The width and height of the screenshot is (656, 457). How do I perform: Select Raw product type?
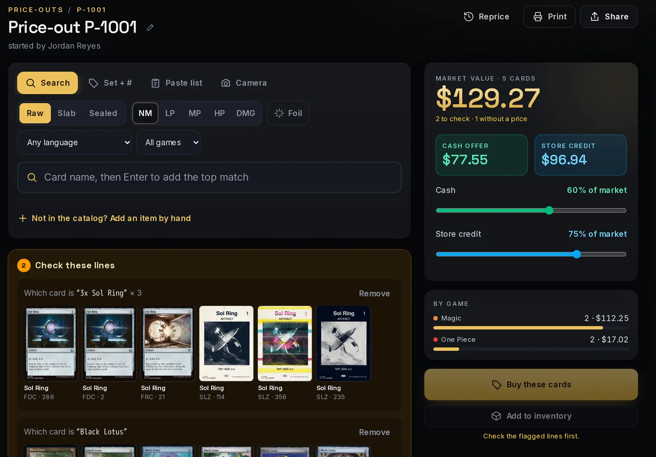(x=35, y=113)
